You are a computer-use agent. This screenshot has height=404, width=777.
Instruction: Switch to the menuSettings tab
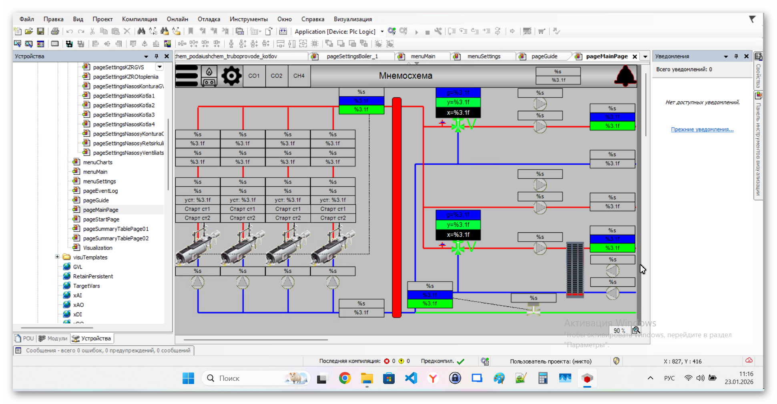click(x=484, y=56)
